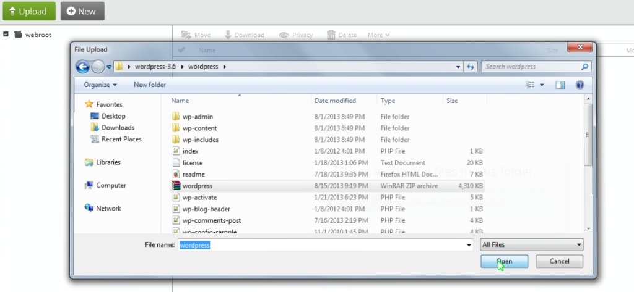Click the search magnifier icon
This screenshot has height=292, width=634.
584,67
